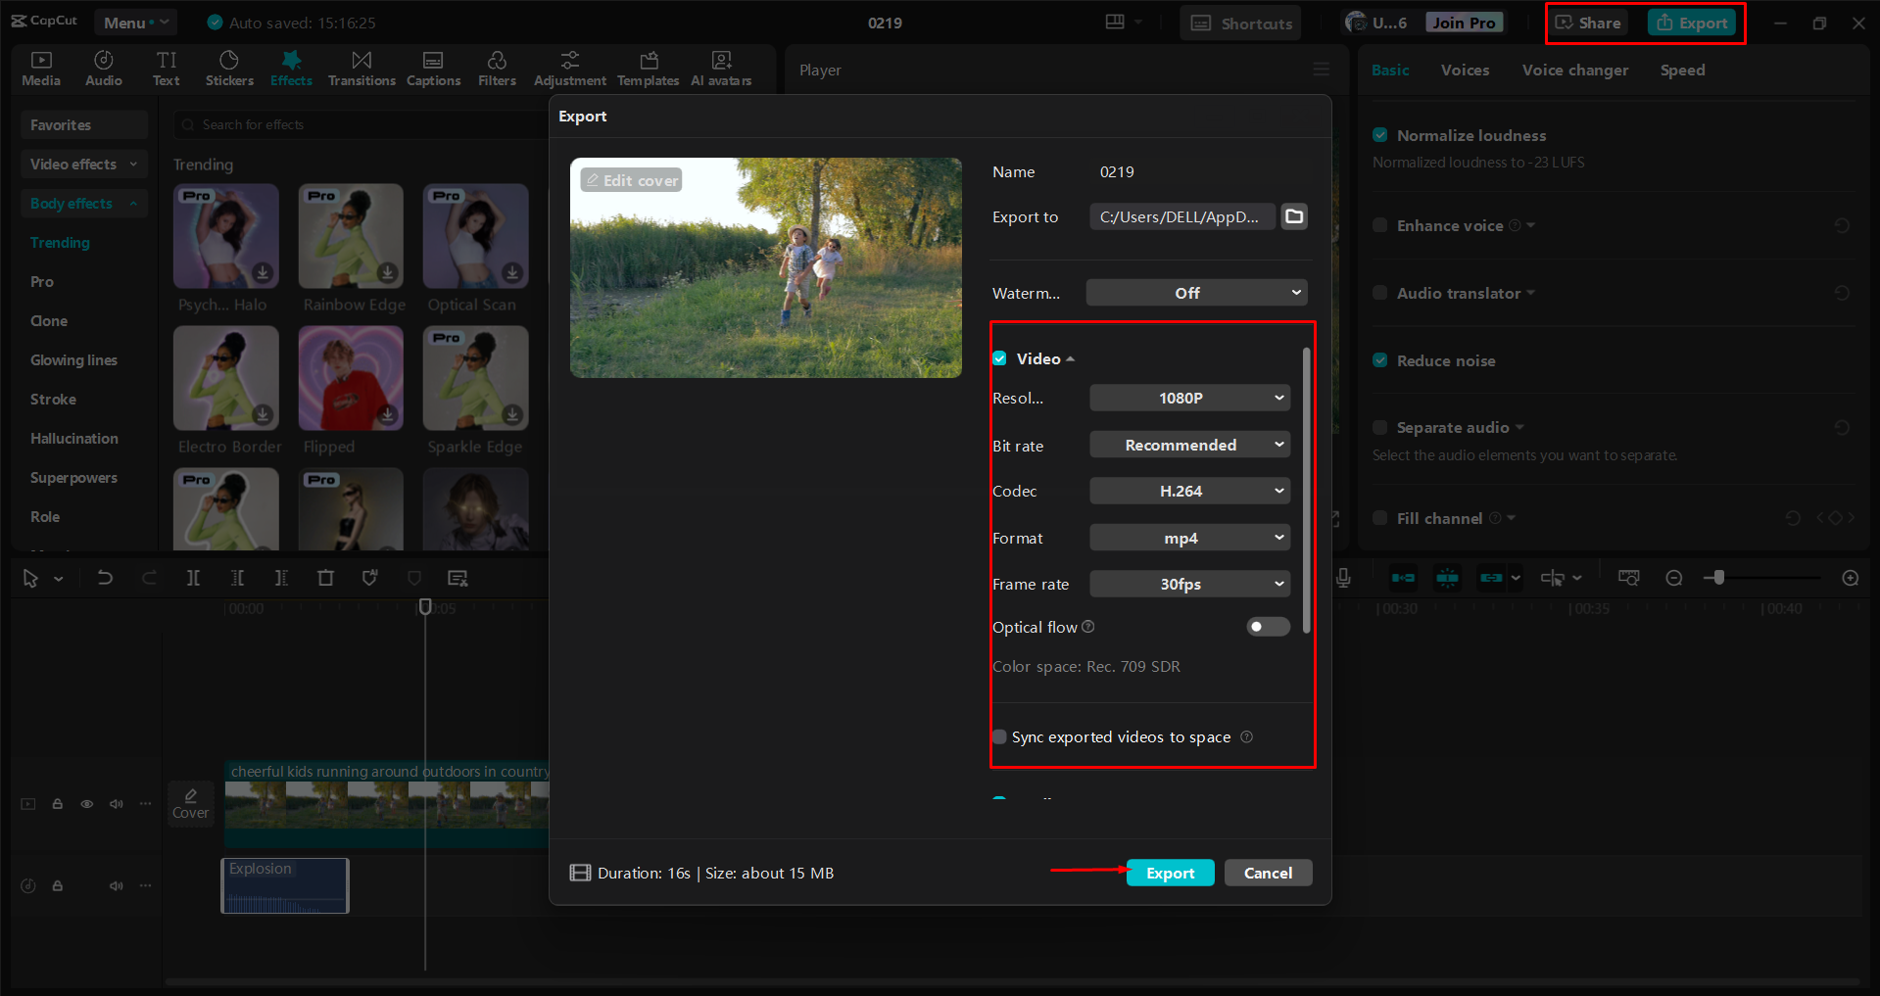Open the Bit rate dropdown showing Recommended

[x=1189, y=445]
